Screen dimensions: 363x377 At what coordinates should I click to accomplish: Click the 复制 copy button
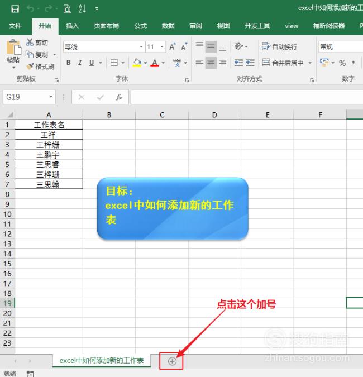click(37, 55)
